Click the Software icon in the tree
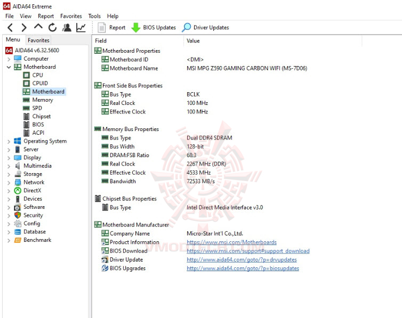This screenshot has height=318, width=402. 18,207
